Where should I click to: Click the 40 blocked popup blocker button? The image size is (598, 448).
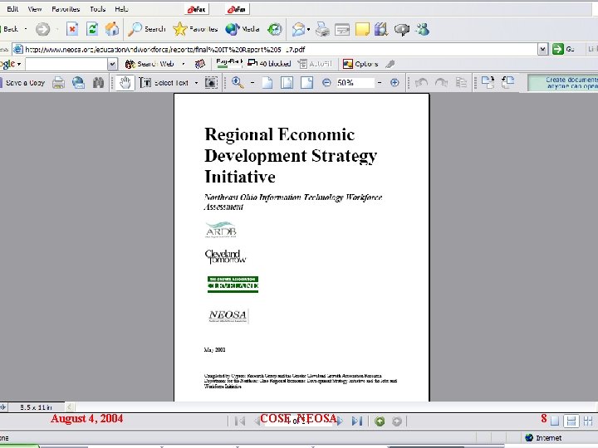click(269, 64)
